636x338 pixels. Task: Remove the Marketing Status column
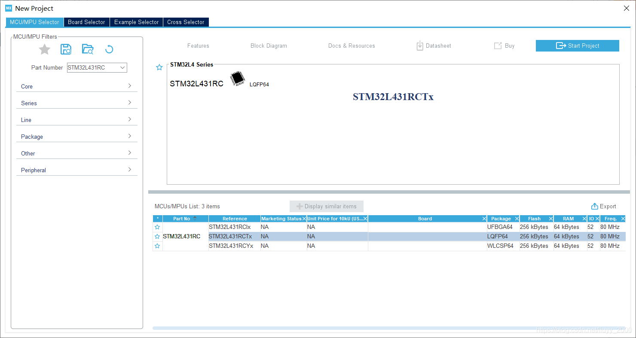click(304, 219)
